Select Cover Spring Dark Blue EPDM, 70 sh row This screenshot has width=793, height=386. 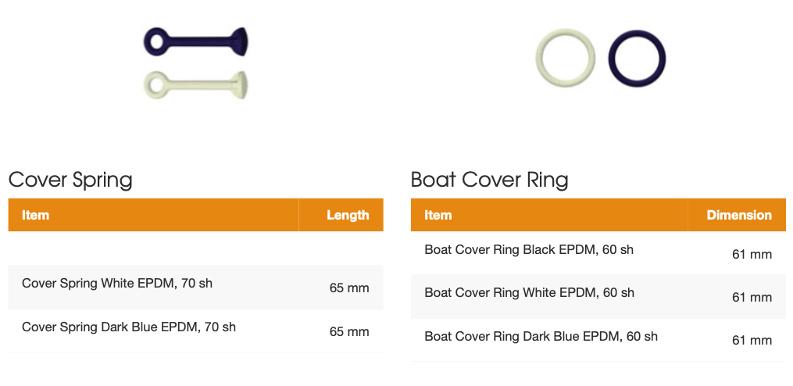[x=196, y=331]
